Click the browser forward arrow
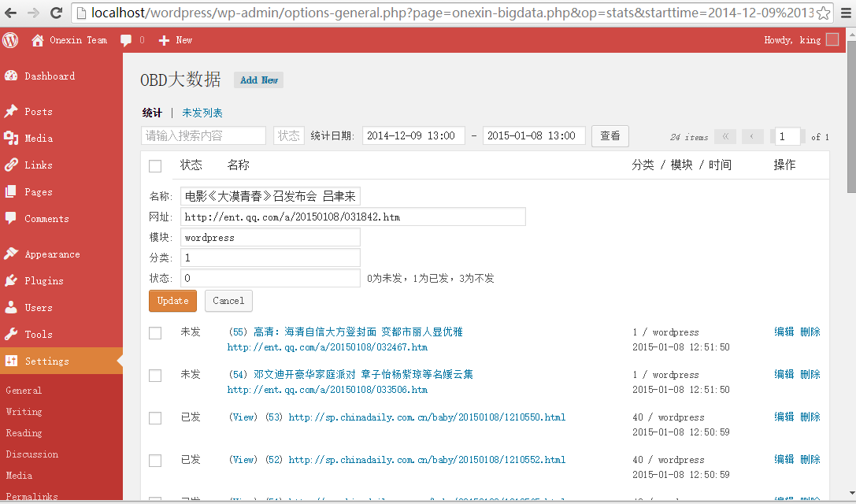 click(x=33, y=13)
